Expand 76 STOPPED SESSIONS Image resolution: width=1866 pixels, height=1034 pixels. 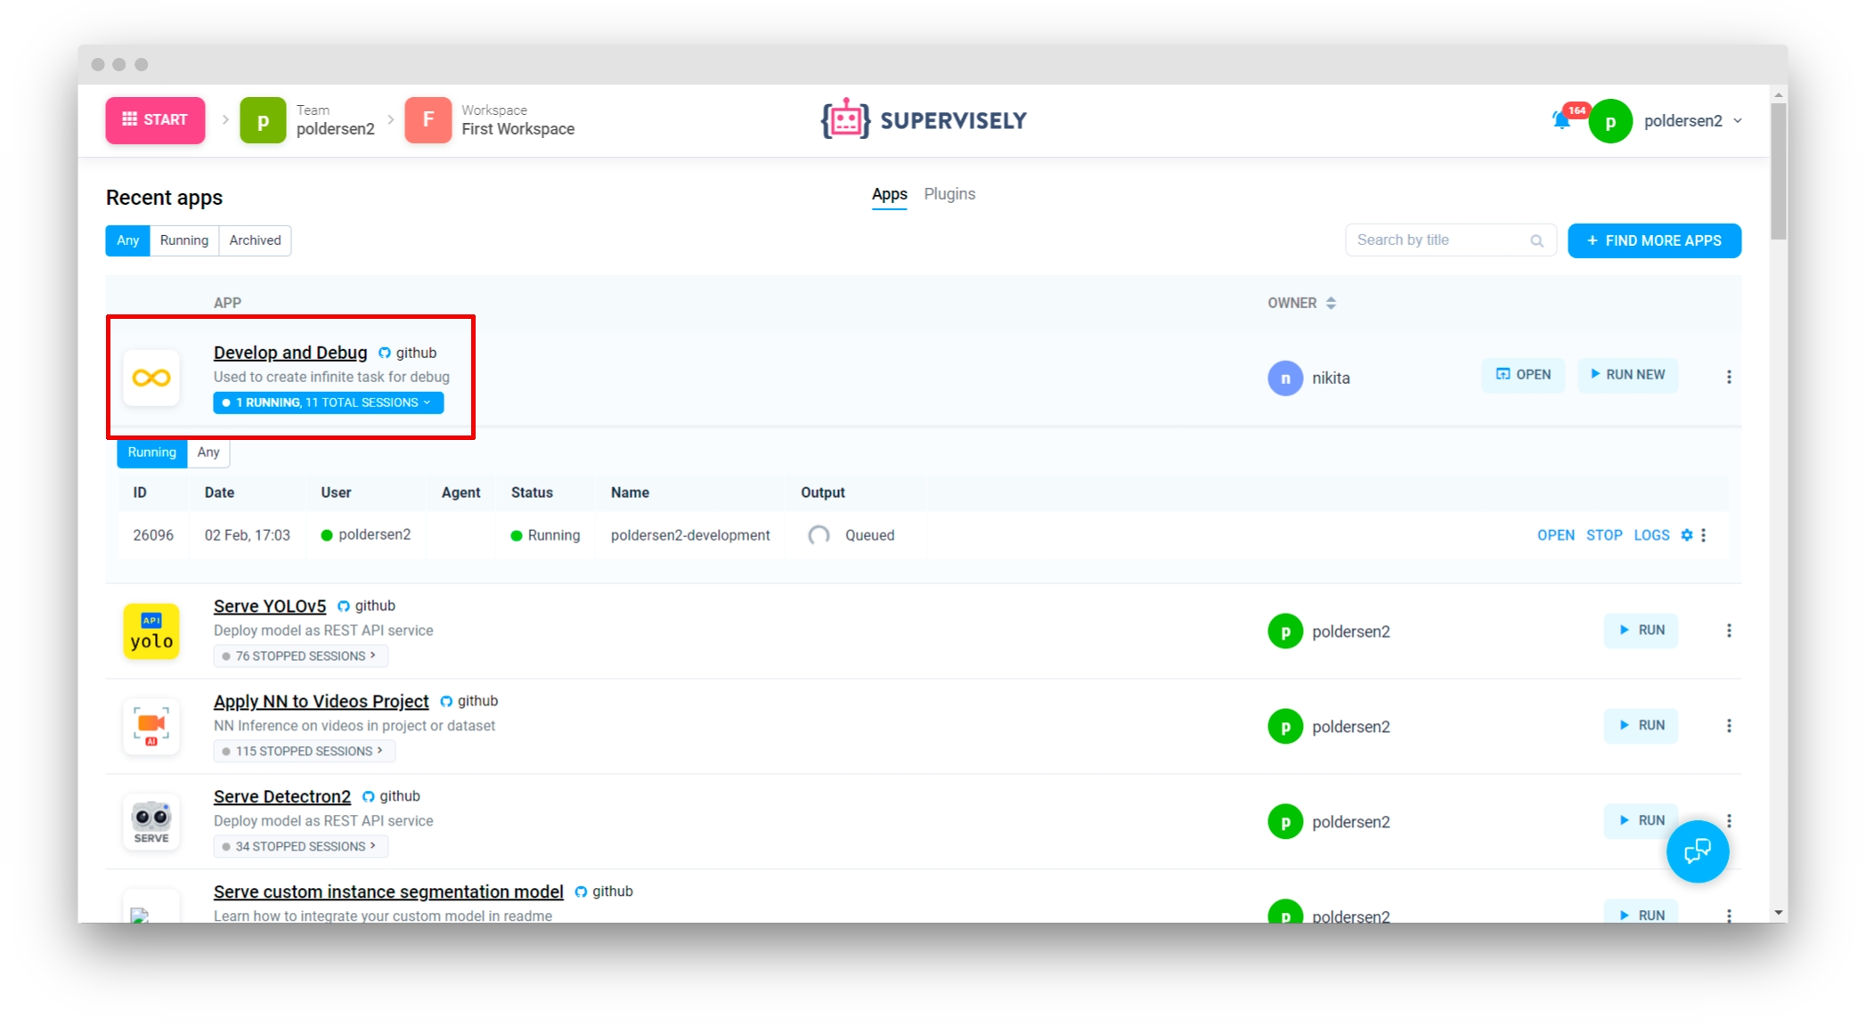(x=301, y=656)
